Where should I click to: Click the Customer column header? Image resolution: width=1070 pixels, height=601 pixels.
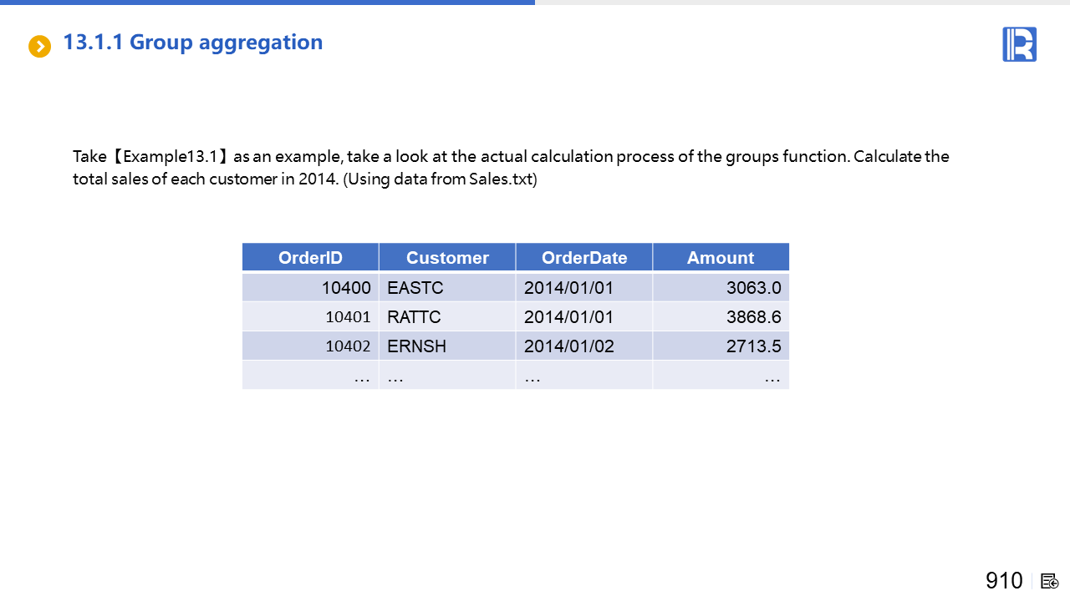click(x=447, y=258)
